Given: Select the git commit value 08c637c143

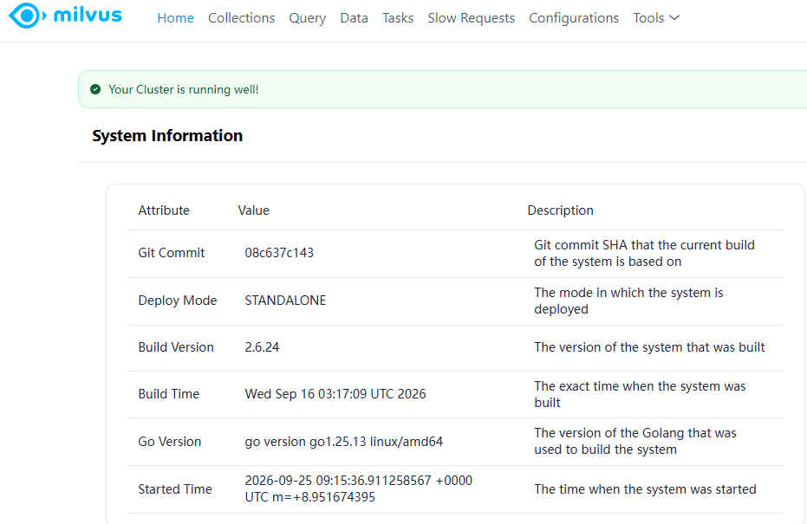Looking at the screenshot, I should 279,253.
